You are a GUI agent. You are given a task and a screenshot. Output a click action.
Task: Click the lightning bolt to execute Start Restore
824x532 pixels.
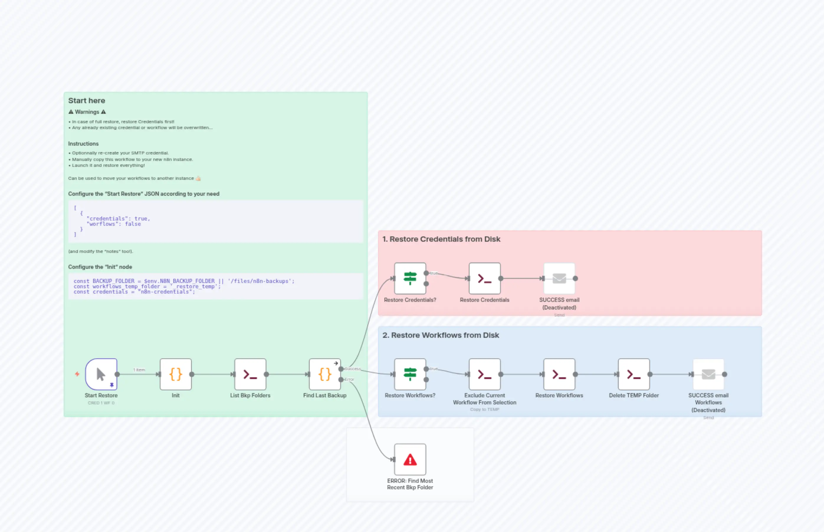[x=77, y=374]
